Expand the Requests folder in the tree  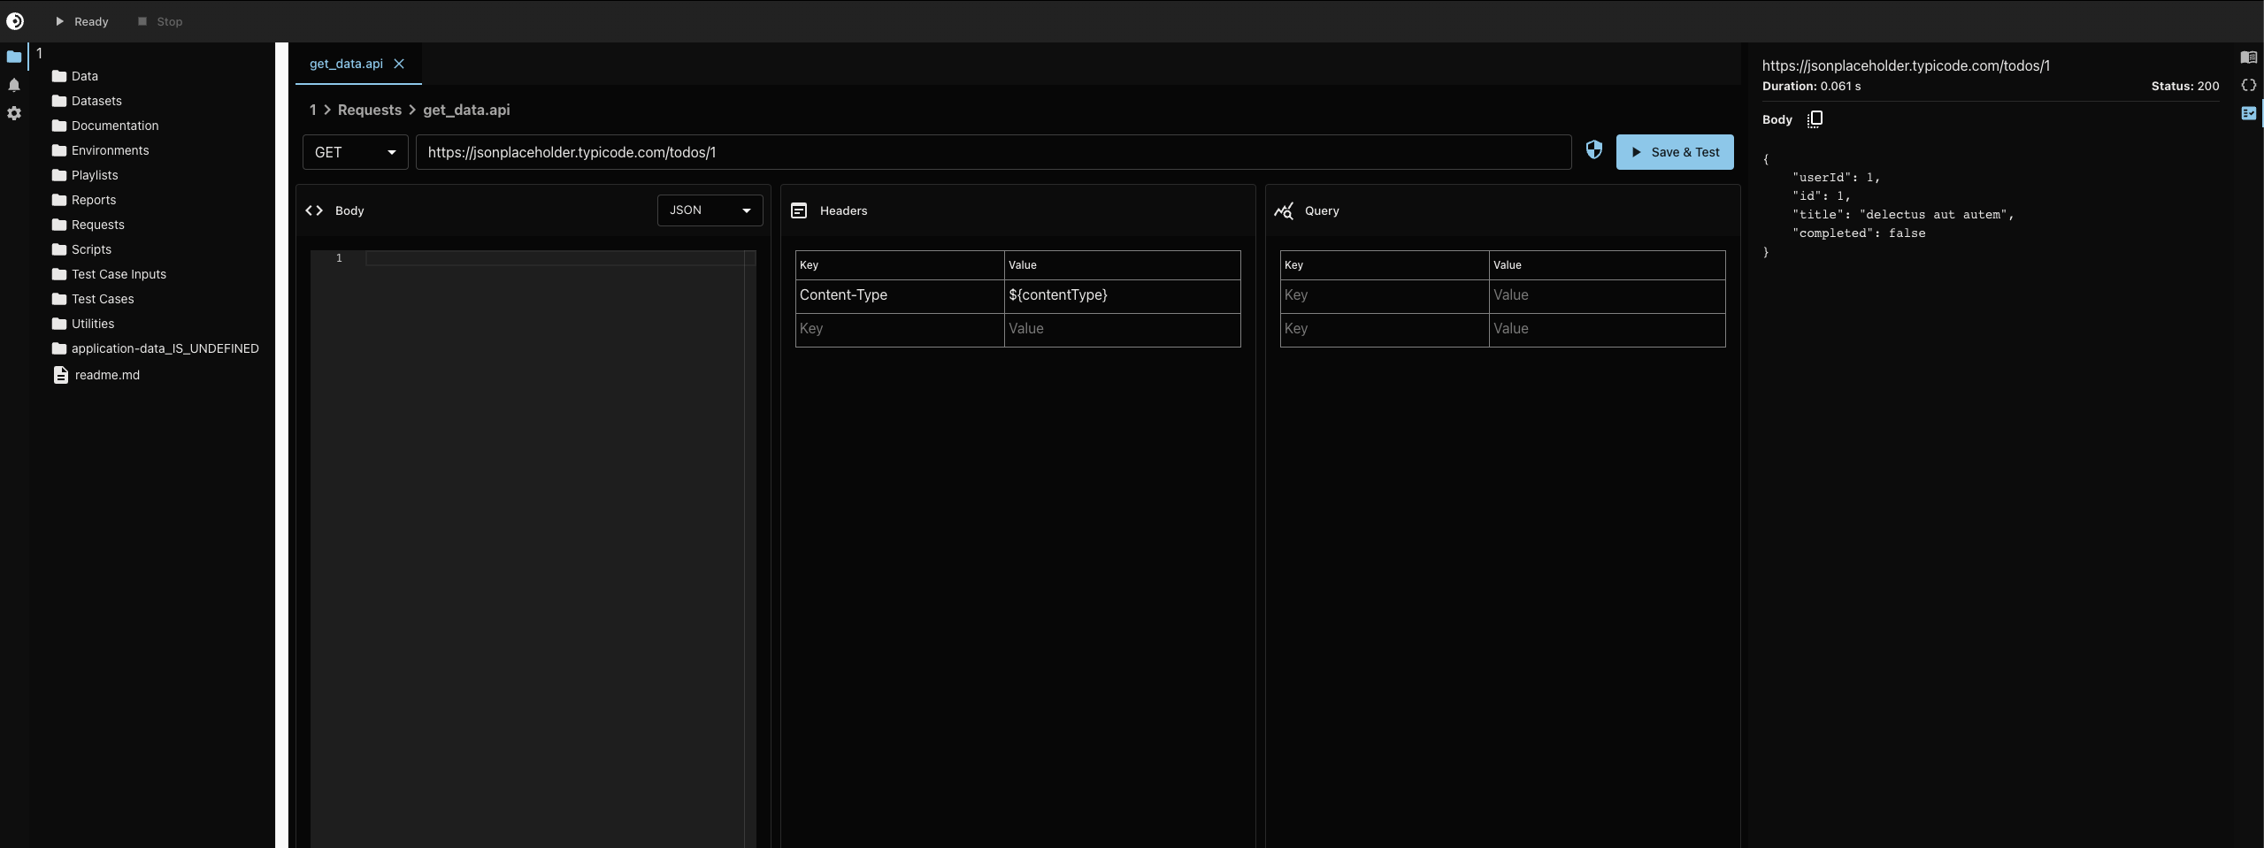97,224
